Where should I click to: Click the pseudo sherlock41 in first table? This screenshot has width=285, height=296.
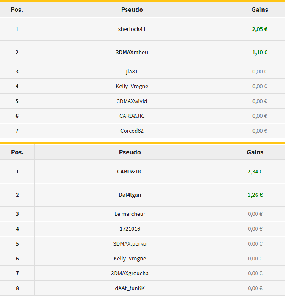click(132, 29)
